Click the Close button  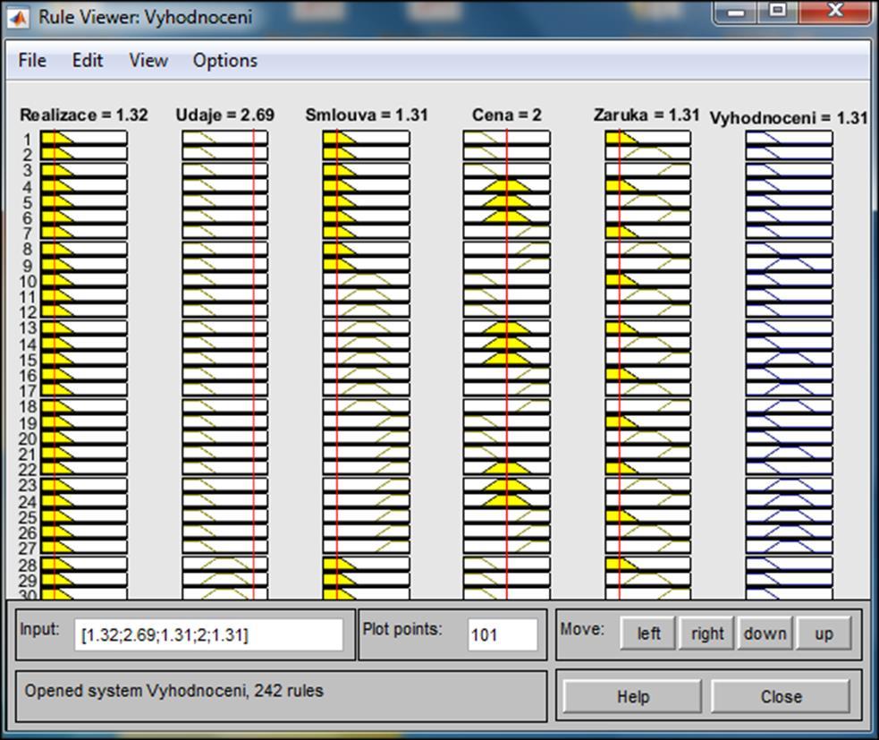coord(781,696)
